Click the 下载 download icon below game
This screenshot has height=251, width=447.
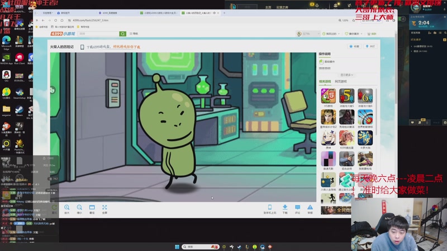coord(285,209)
